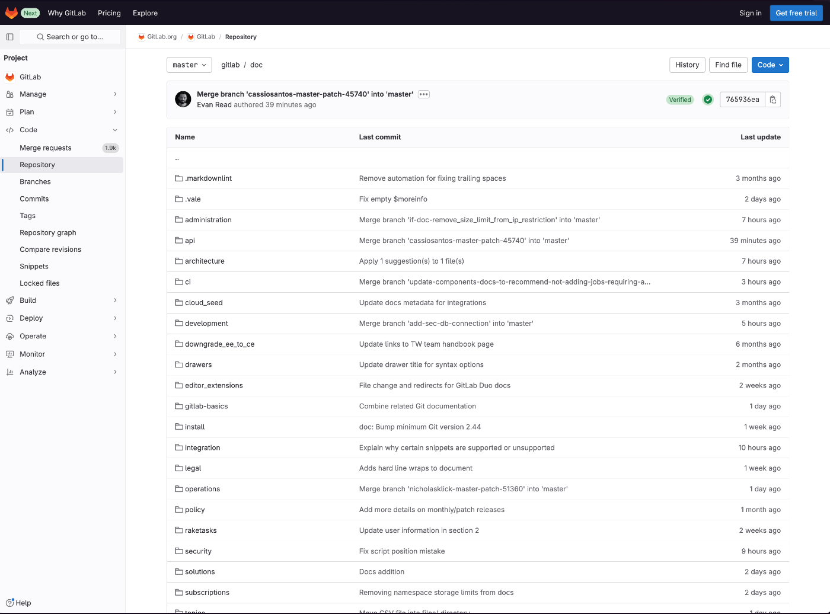Toggle the sidebar collapse icon
830x614 pixels.
(x=9, y=37)
